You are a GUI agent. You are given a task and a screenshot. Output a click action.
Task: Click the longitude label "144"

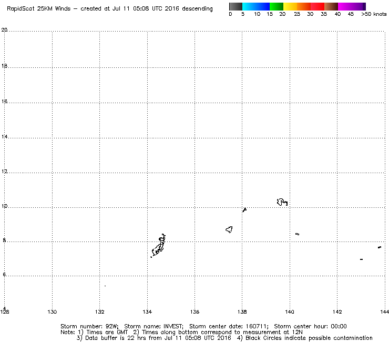pyautogui.click(x=385, y=311)
